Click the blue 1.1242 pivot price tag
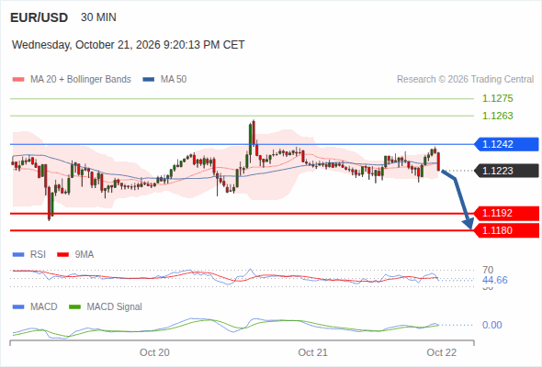The width and height of the screenshot is (542, 367). tap(505, 144)
